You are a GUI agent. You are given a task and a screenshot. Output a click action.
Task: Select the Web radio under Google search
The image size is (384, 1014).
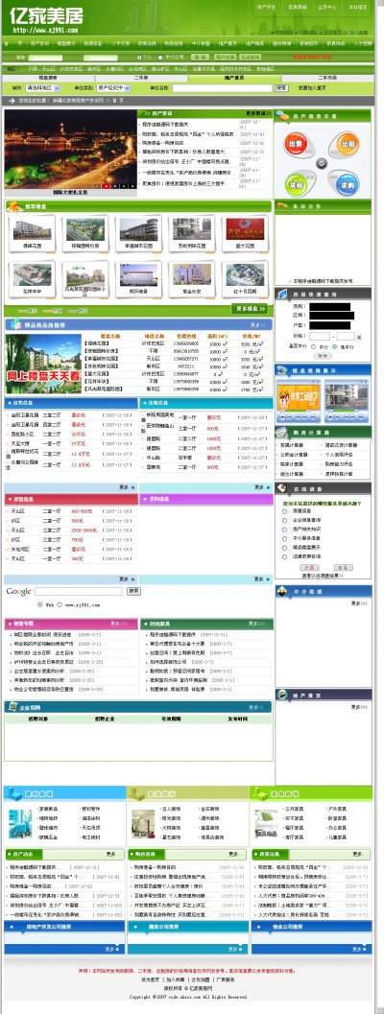40,604
